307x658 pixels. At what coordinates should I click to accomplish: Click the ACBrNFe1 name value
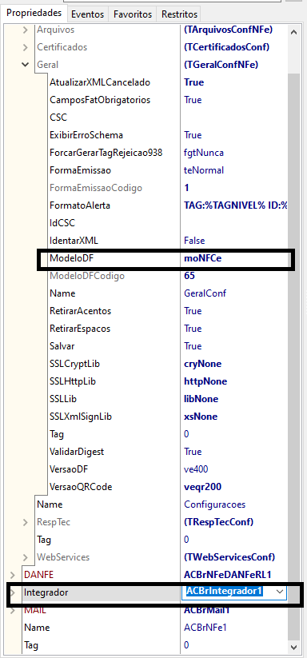point(205,628)
